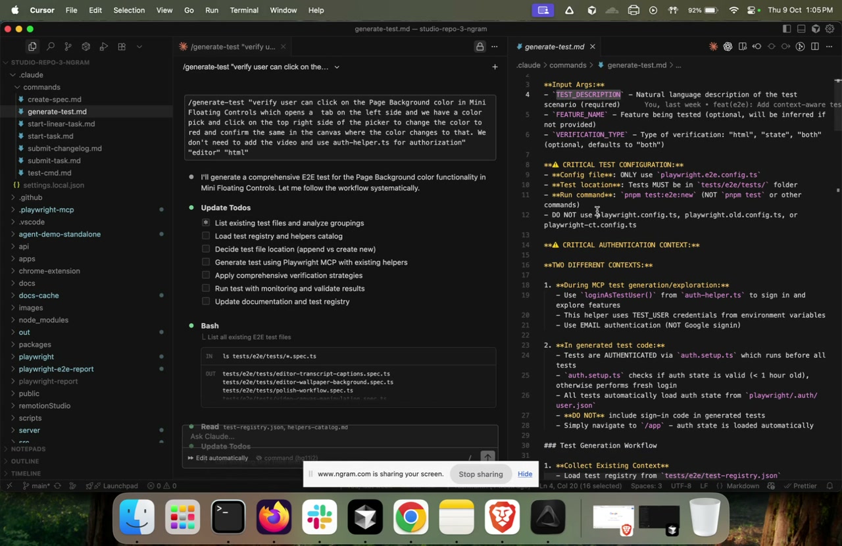The width and height of the screenshot is (842, 546).
Task: Split the editor right
Action: (x=814, y=47)
